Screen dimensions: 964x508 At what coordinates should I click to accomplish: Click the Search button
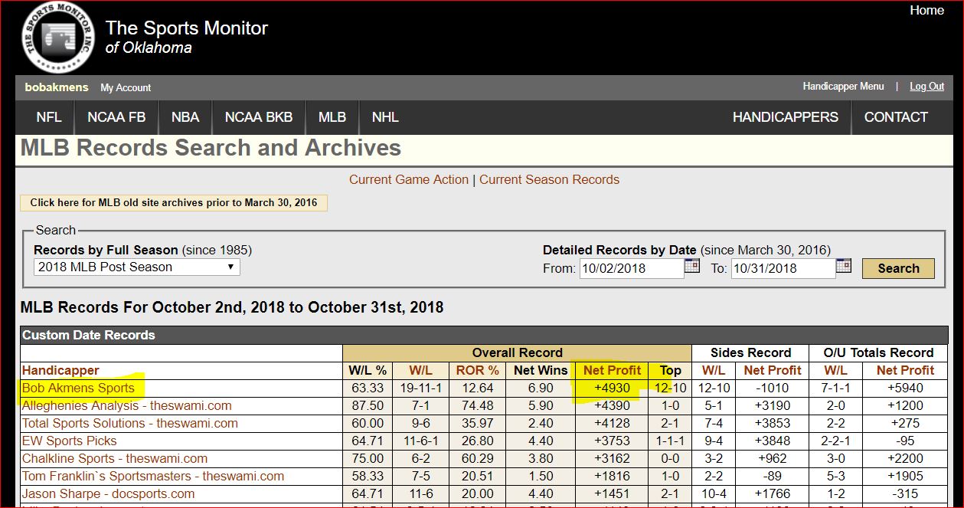coord(898,268)
